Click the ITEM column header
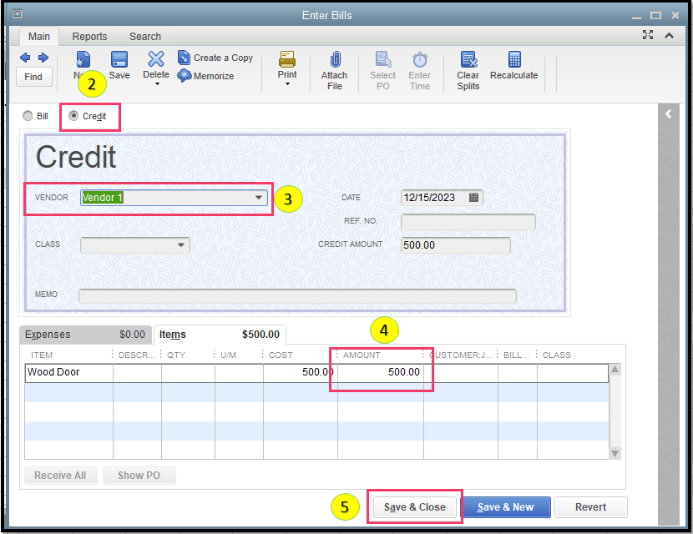The width and height of the screenshot is (693, 534). (x=42, y=355)
